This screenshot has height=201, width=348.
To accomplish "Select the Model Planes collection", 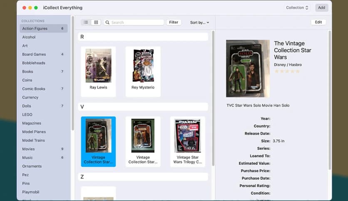I will [x=43, y=132].
